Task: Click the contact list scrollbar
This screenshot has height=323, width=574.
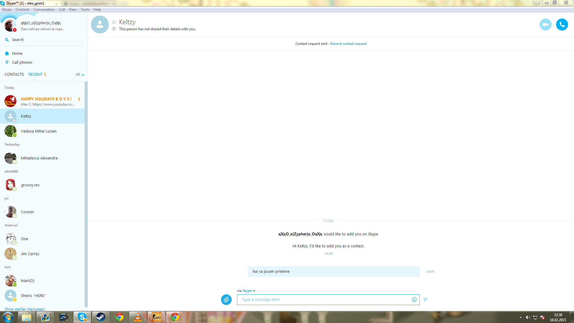Action: tap(86, 194)
